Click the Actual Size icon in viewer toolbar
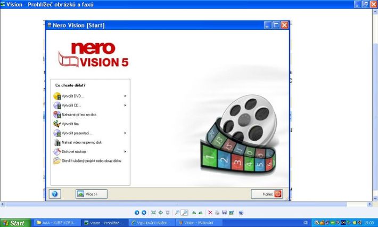The width and height of the screenshot is (378, 227). 161,213
